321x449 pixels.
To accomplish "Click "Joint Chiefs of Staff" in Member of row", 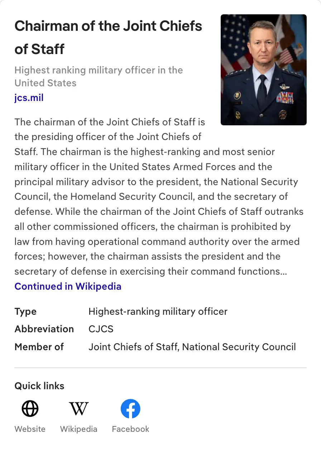I will click(x=134, y=347).
